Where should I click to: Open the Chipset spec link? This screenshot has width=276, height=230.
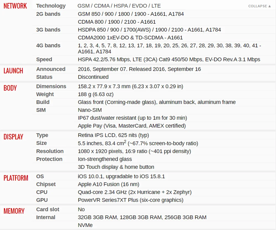[x=46, y=184]
